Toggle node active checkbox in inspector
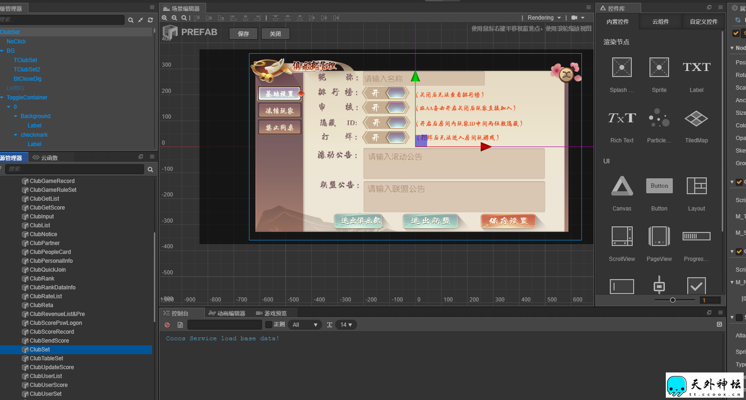Image resolution: width=746 pixels, height=400 pixels. coord(736,33)
